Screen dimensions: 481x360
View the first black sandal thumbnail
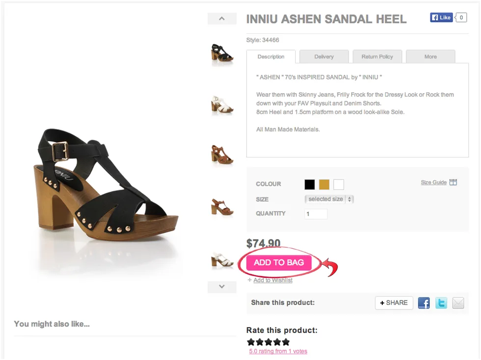pos(222,52)
